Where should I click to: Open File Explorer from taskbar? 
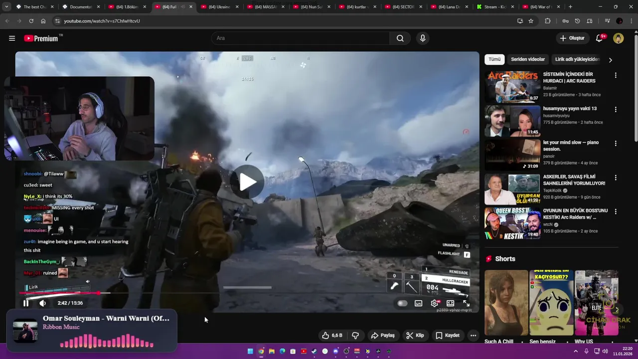click(x=272, y=352)
